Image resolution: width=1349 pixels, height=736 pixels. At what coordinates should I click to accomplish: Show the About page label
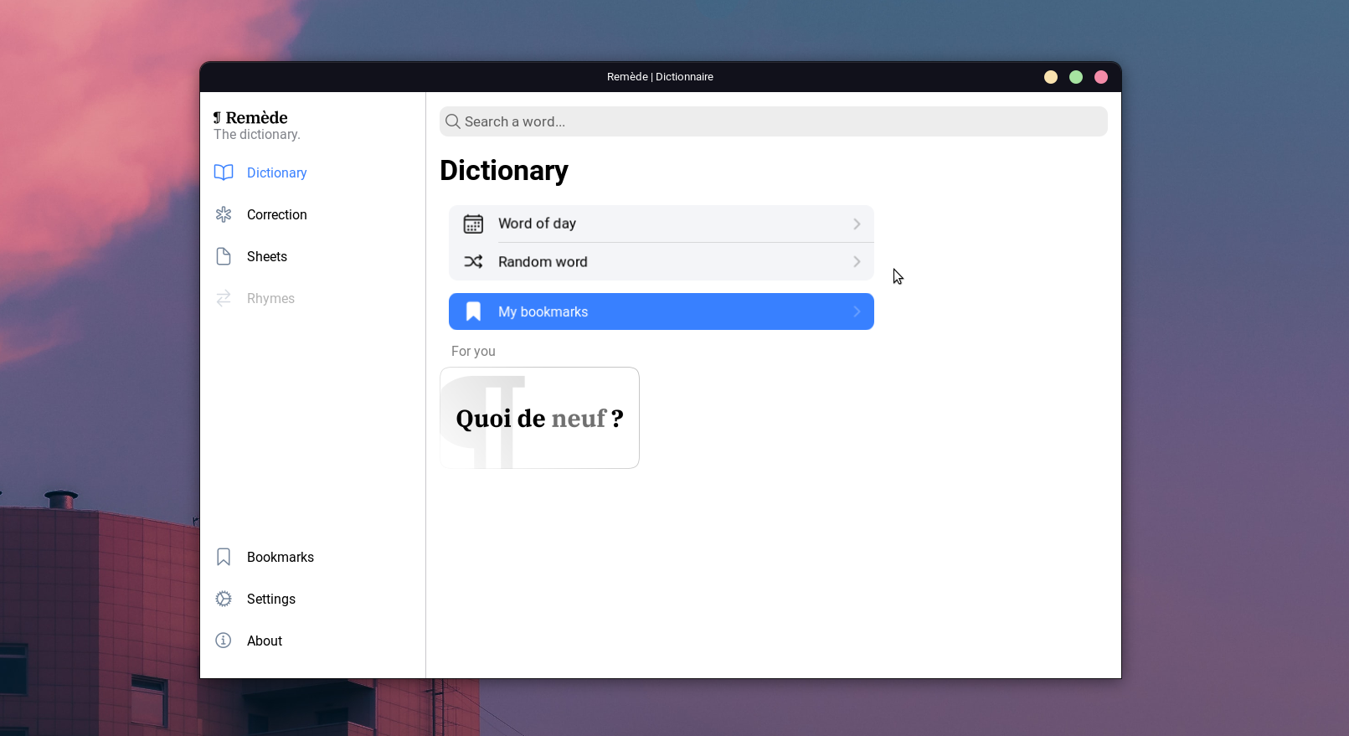pyautogui.click(x=265, y=641)
